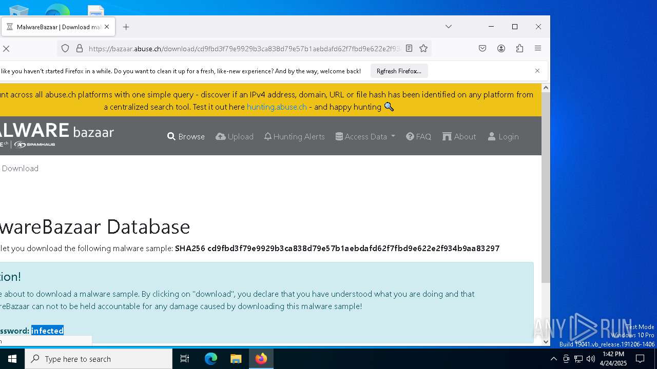The height and width of the screenshot is (369, 657).
Task: Open the Firefox account icon
Action: tap(501, 48)
